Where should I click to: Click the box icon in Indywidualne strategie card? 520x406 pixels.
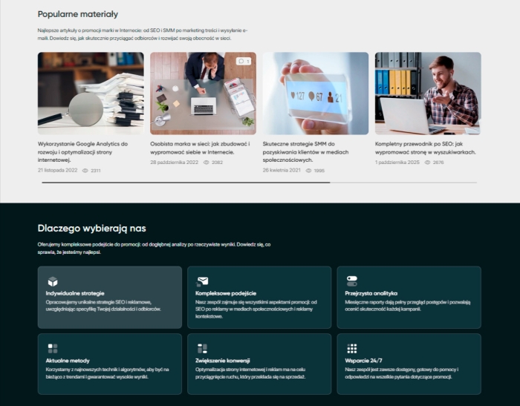pyautogui.click(x=53, y=281)
